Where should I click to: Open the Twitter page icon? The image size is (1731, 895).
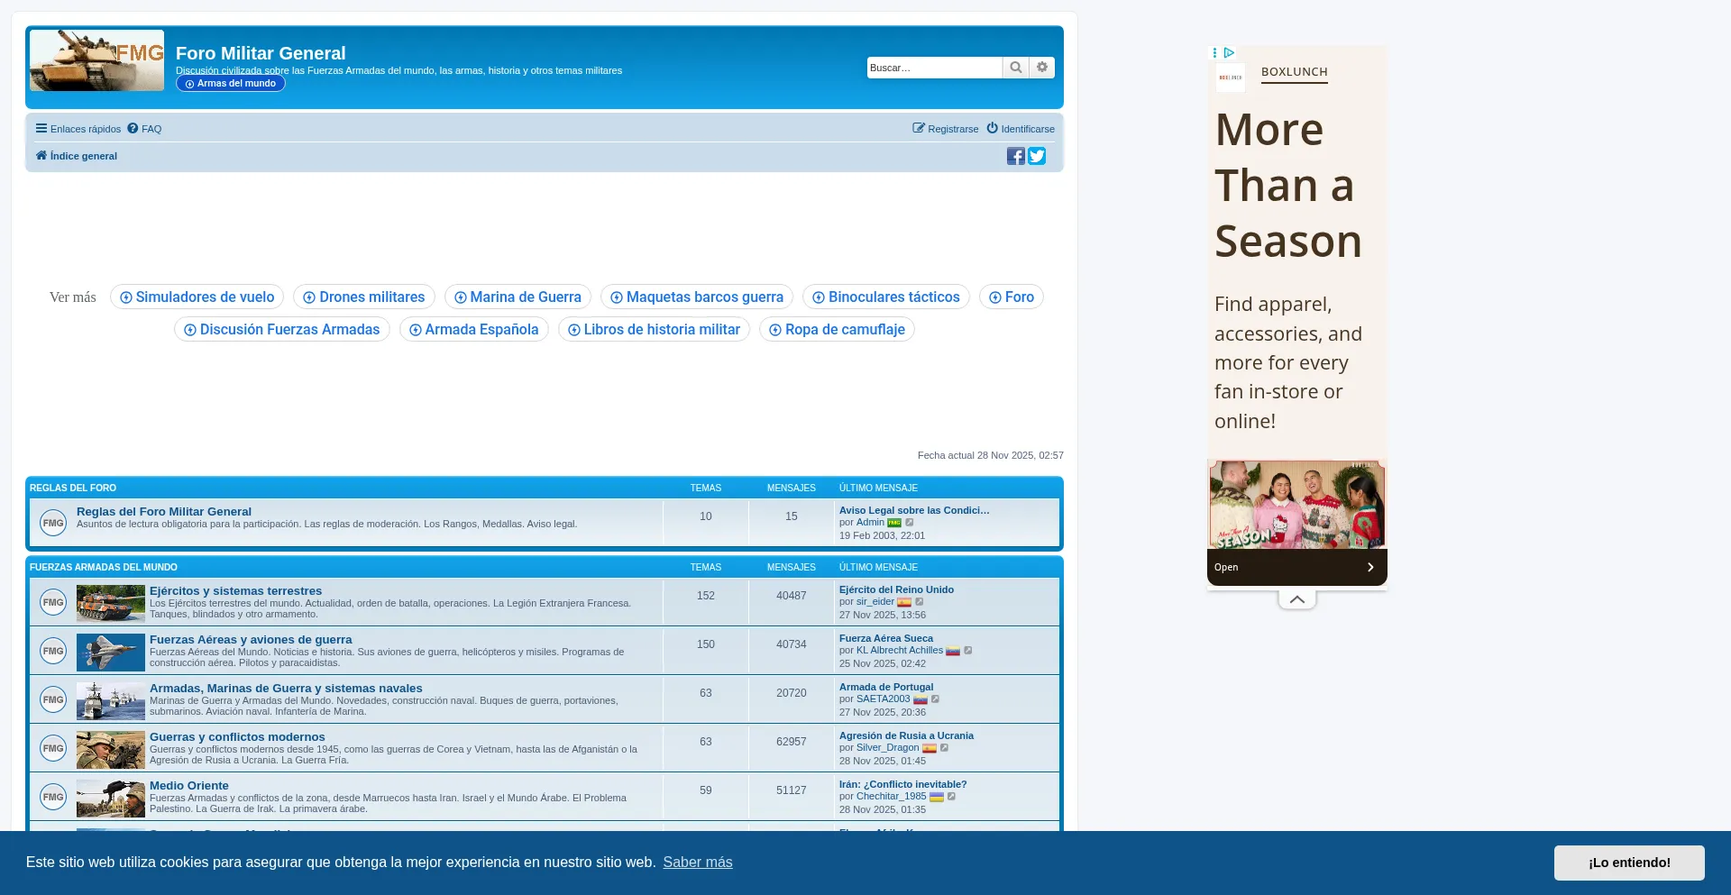1037,156
